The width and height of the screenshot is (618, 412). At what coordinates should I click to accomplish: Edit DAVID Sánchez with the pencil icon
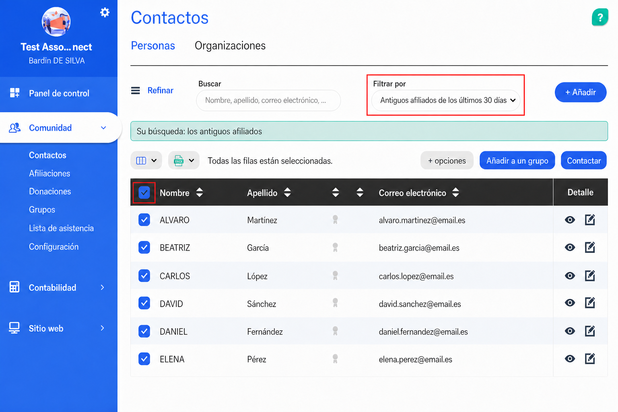(590, 303)
